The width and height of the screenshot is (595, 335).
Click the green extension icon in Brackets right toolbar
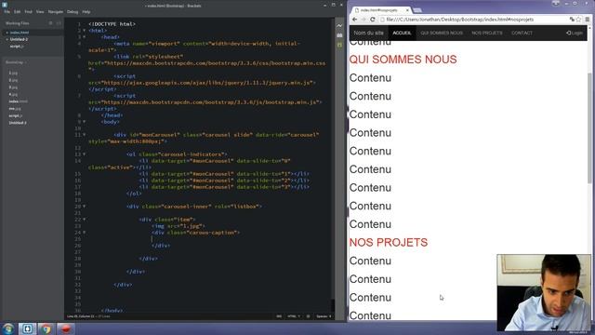pyautogui.click(x=339, y=45)
